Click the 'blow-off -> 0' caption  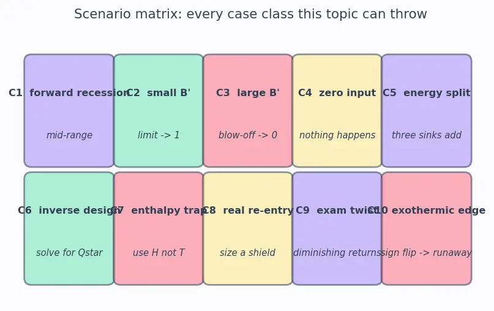coord(248,135)
